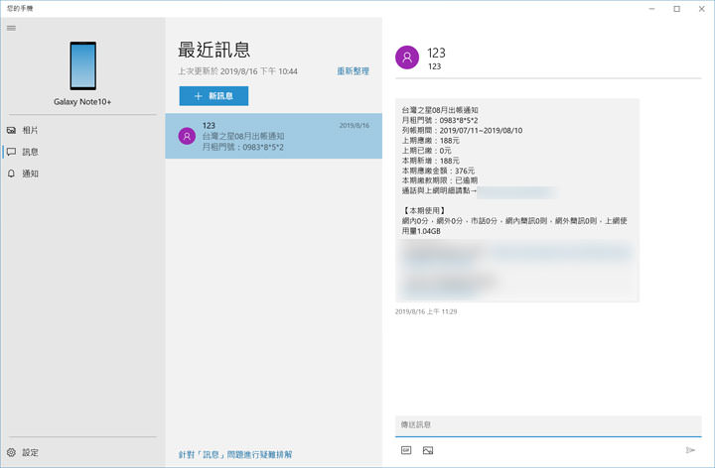Click the 最近訊息 heading
Viewport: 715px width, 468px height.
[x=214, y=50]
